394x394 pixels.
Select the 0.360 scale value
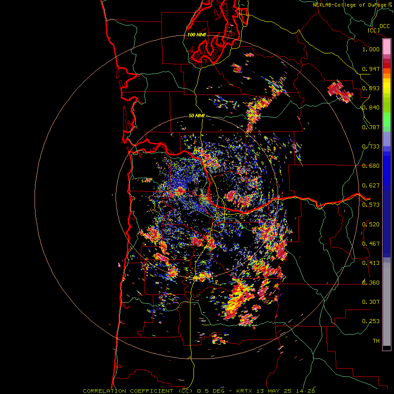[371, 283]
